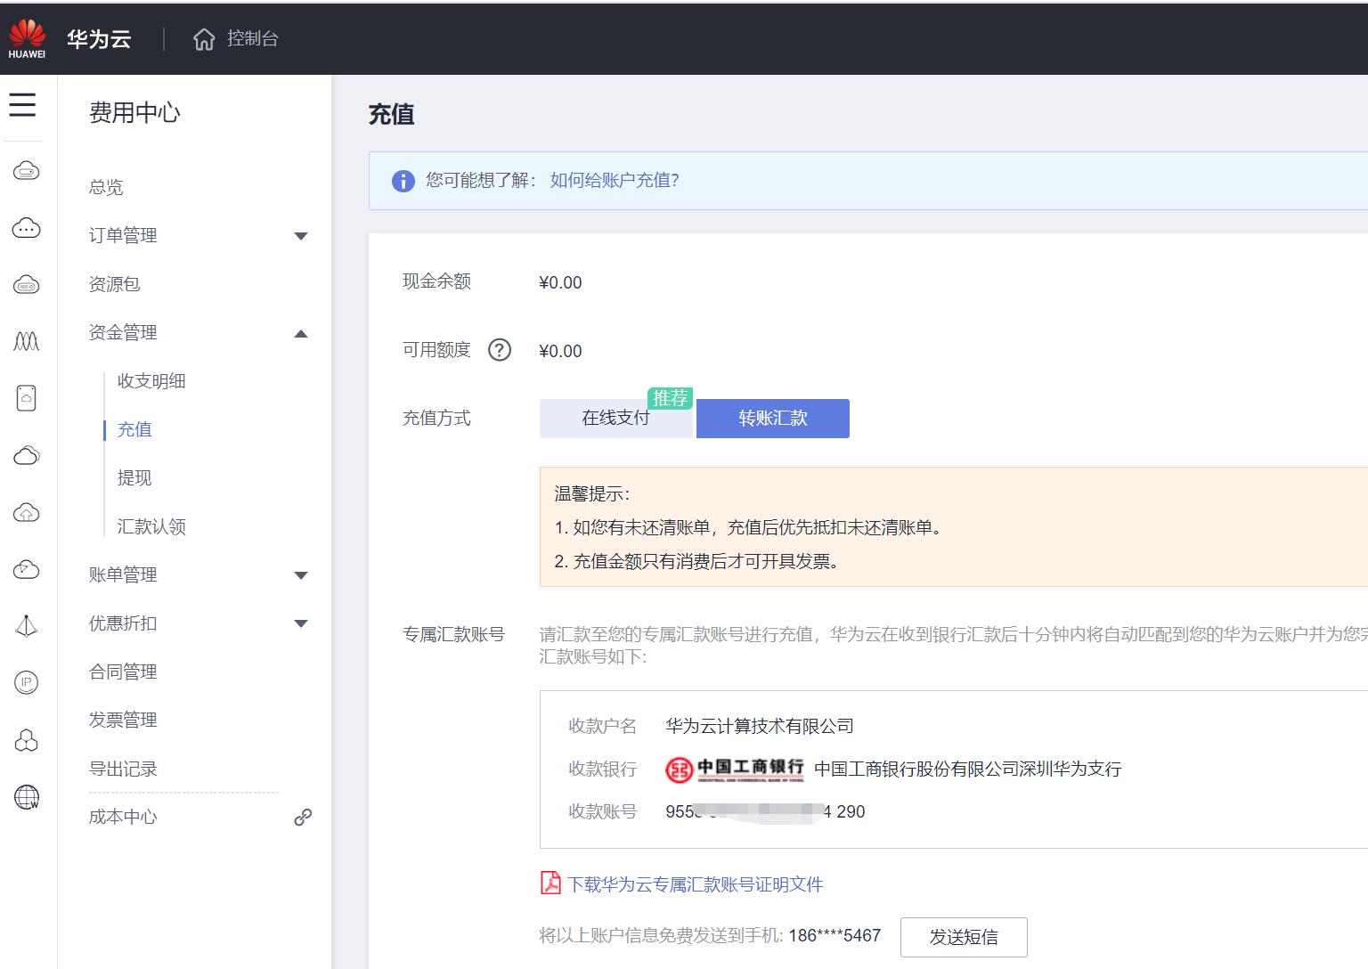Click the blue info icon in notice bar
1368x969 pixels.
(x=403, y=181)
